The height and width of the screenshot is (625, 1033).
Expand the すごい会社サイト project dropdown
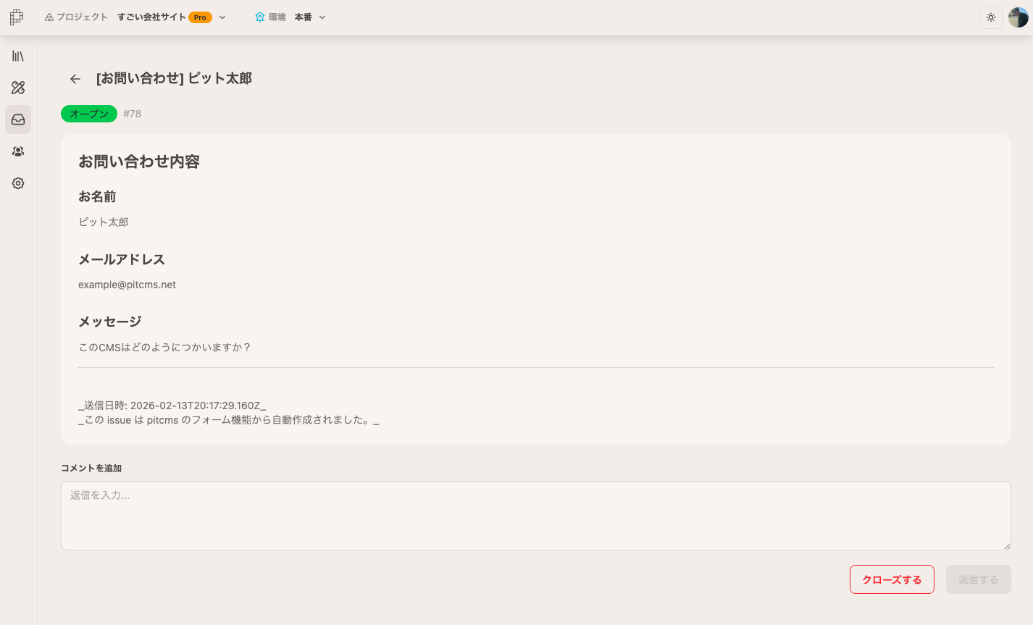coord(222,17)
